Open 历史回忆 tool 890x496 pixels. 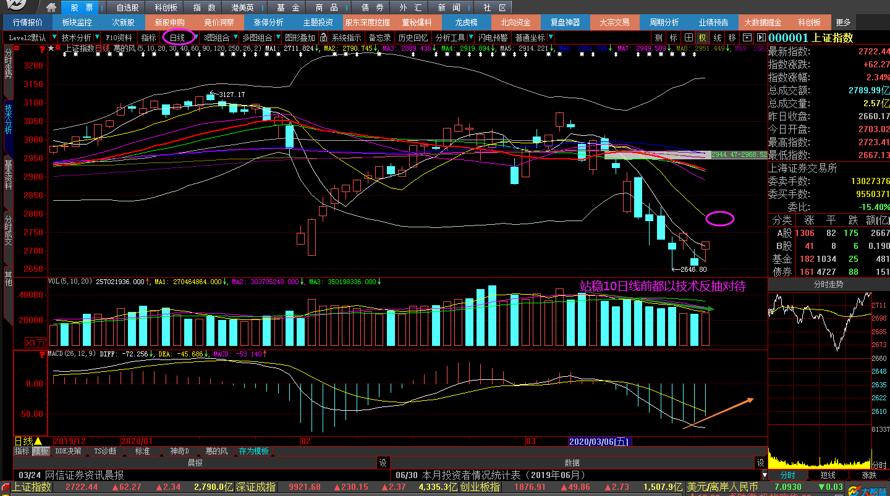pyautogui.click(x=413, y=38)
